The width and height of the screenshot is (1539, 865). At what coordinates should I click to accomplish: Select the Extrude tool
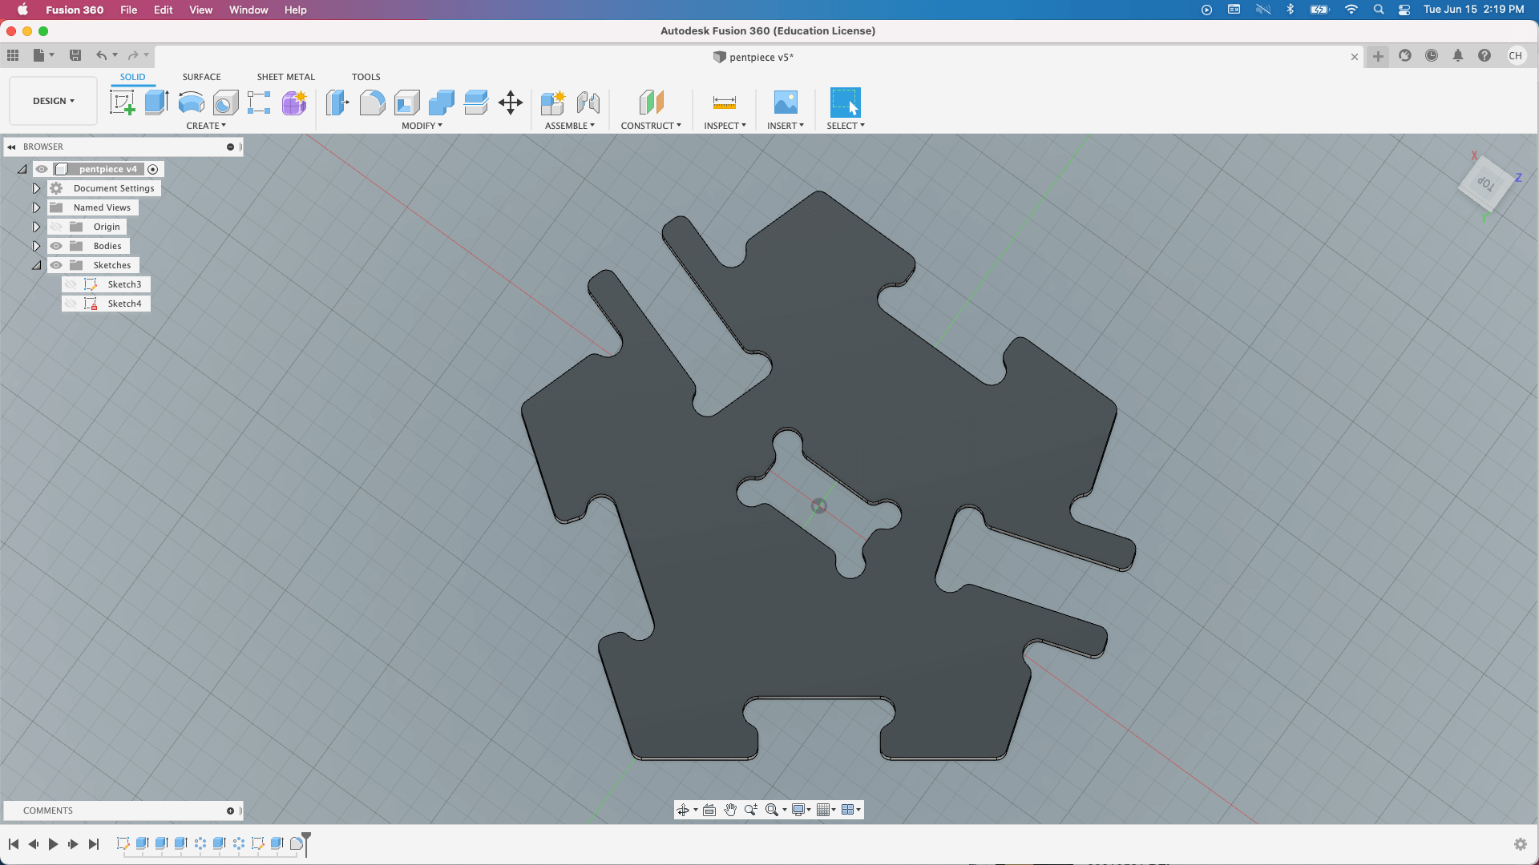(x=156, y=103)
